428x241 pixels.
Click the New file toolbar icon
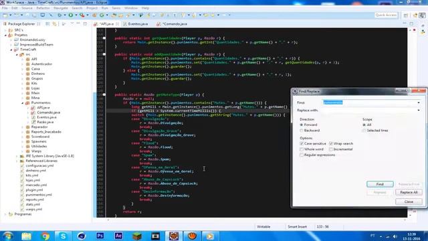pyautogui.click(x=5, y=15)
